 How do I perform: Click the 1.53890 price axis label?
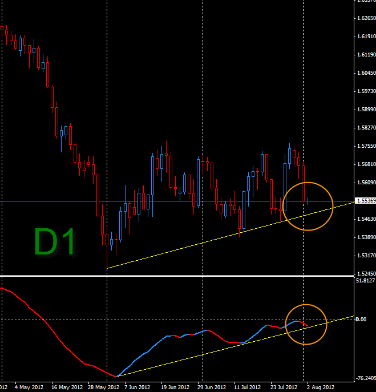pos(366,237)
